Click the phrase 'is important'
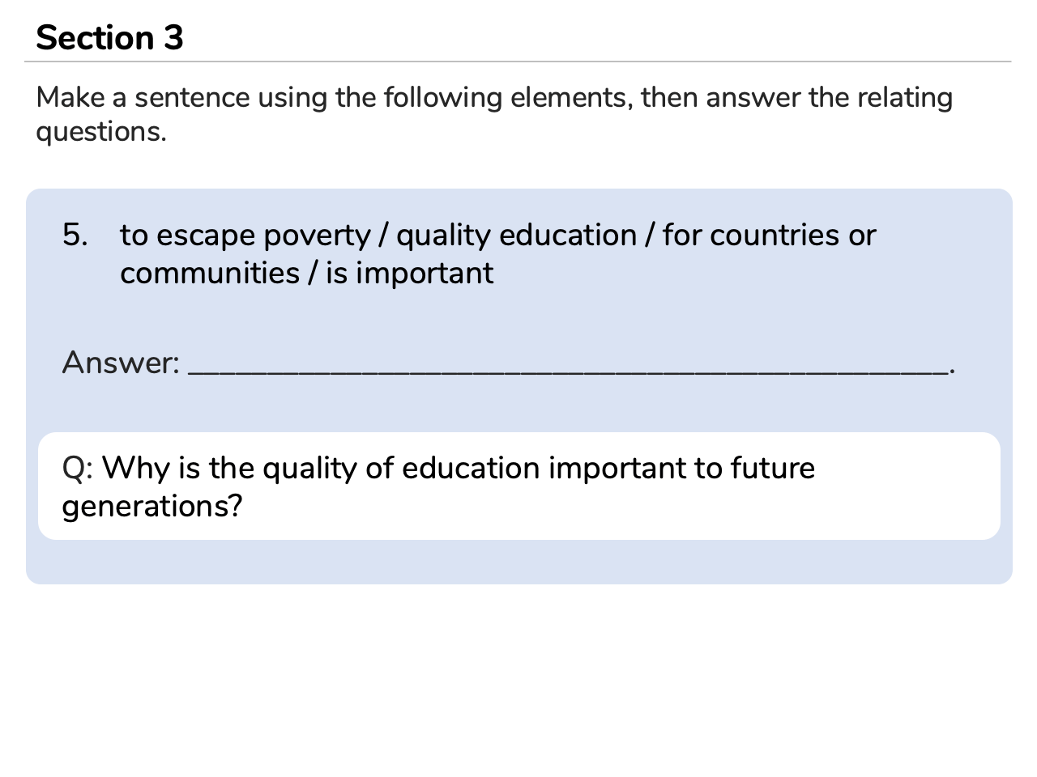Viewport: 1037px width, 777px height. 409,274
